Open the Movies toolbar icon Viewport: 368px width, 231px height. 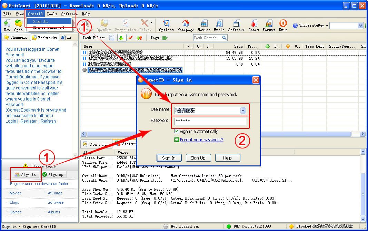(204, 26)
